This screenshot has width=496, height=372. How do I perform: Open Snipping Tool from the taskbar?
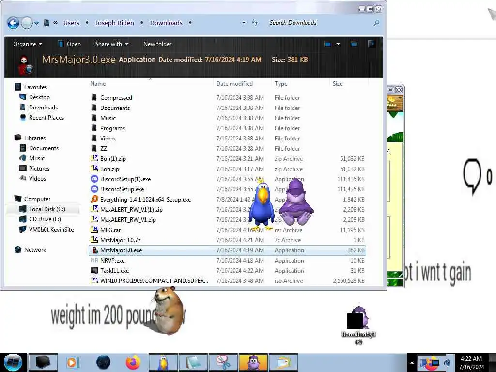click(224, 362)
